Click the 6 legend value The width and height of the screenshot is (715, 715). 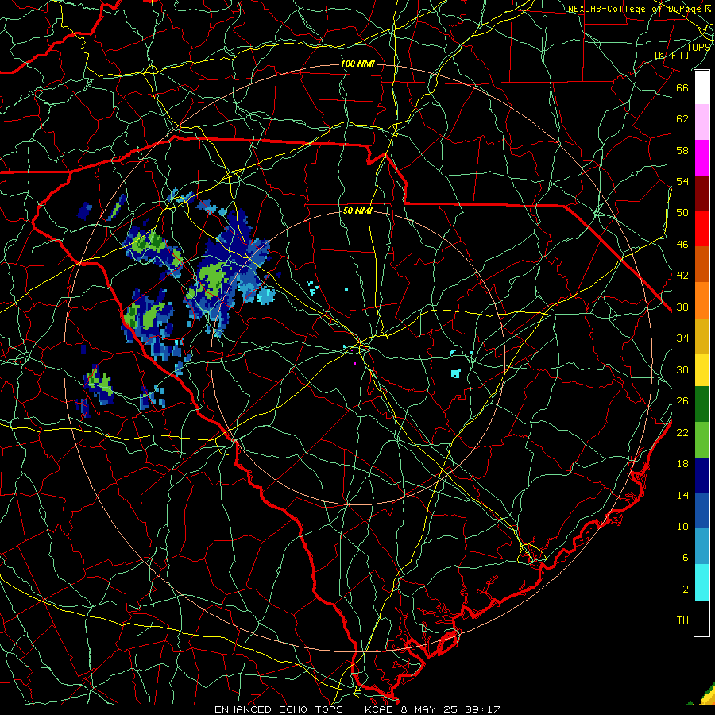coord(686,558)
